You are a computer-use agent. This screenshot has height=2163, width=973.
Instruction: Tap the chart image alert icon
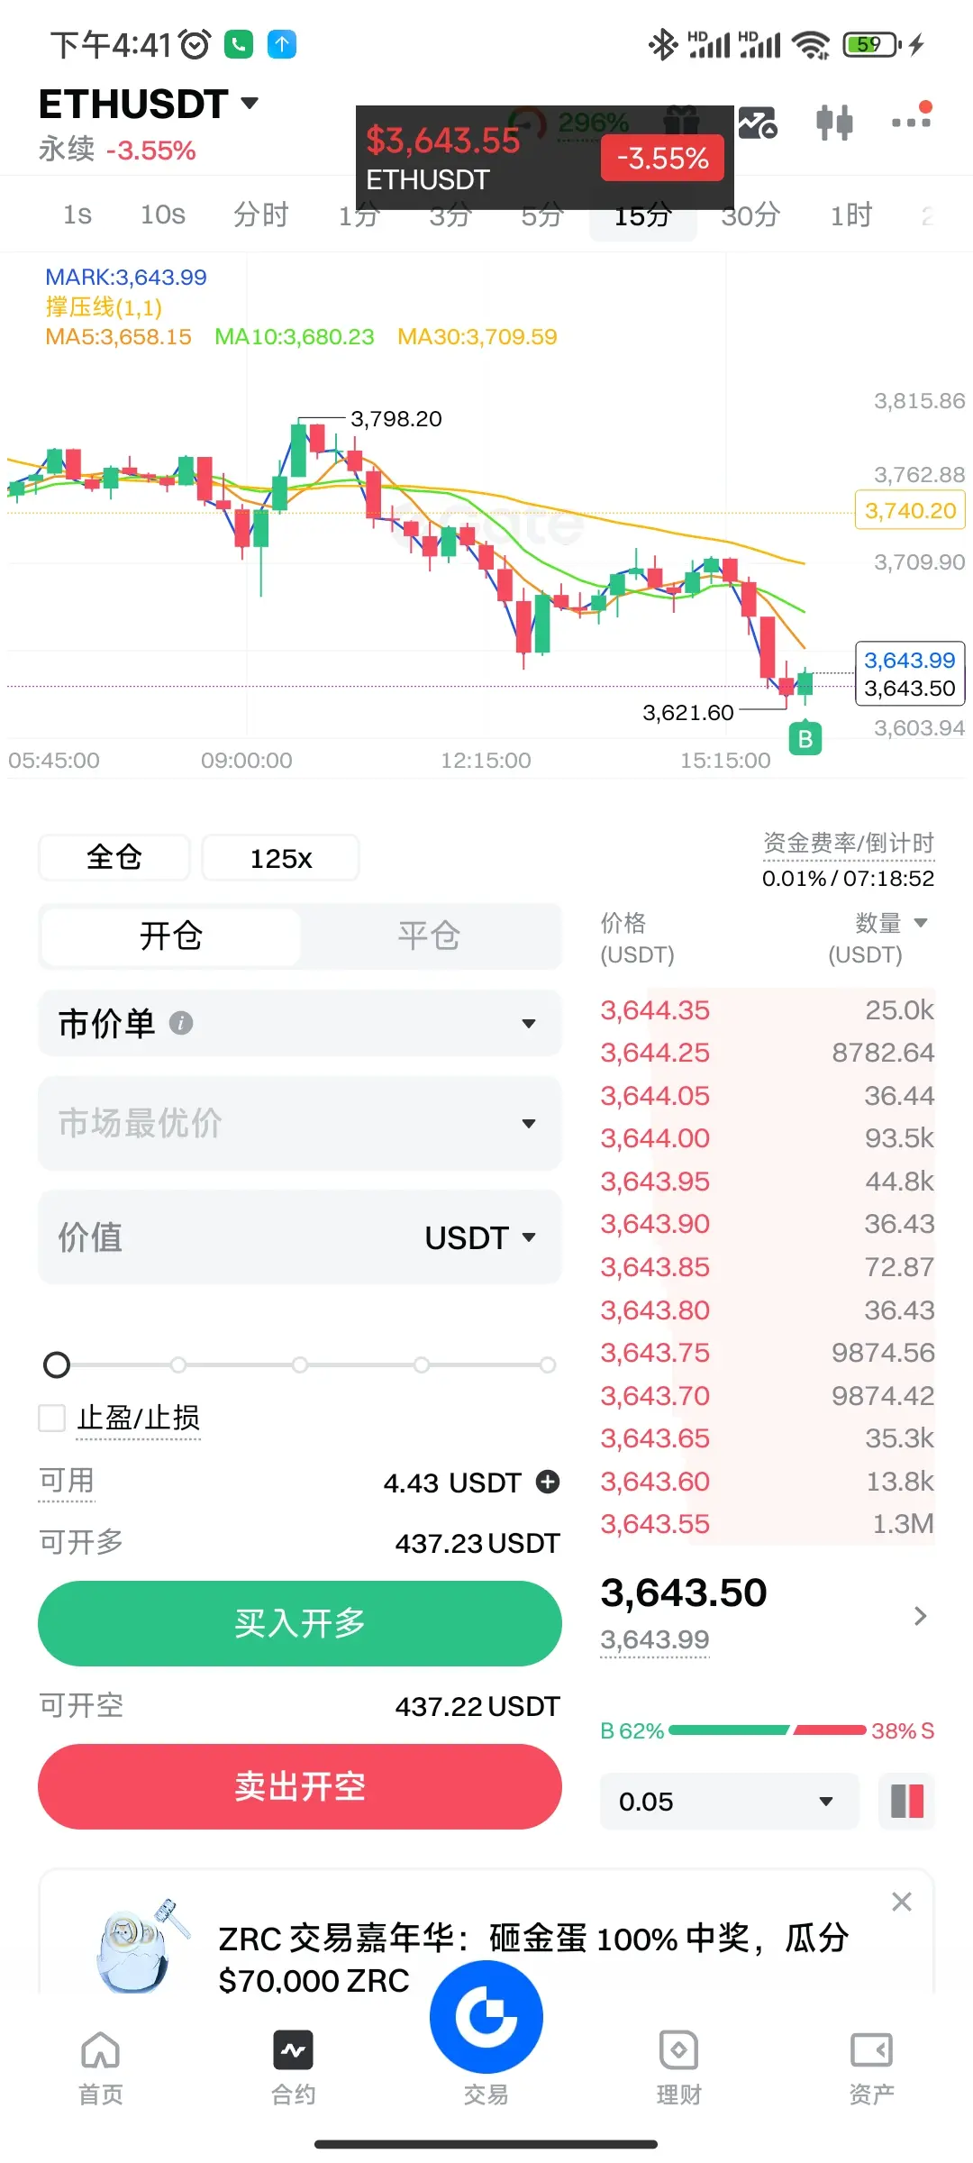(758, 123)
